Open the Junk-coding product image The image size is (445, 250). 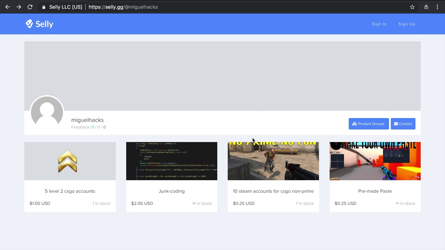click(x=172, y=161)
